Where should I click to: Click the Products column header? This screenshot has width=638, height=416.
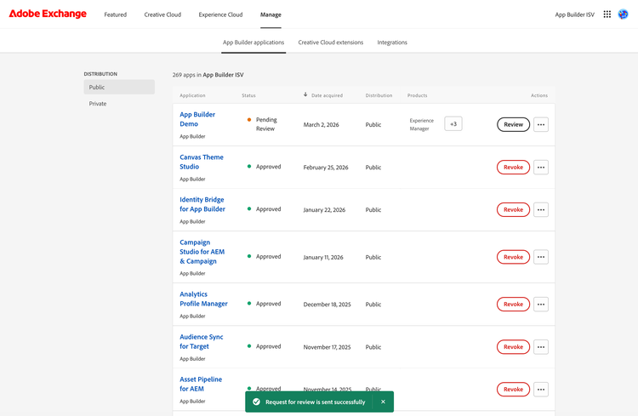click(417, 95)
